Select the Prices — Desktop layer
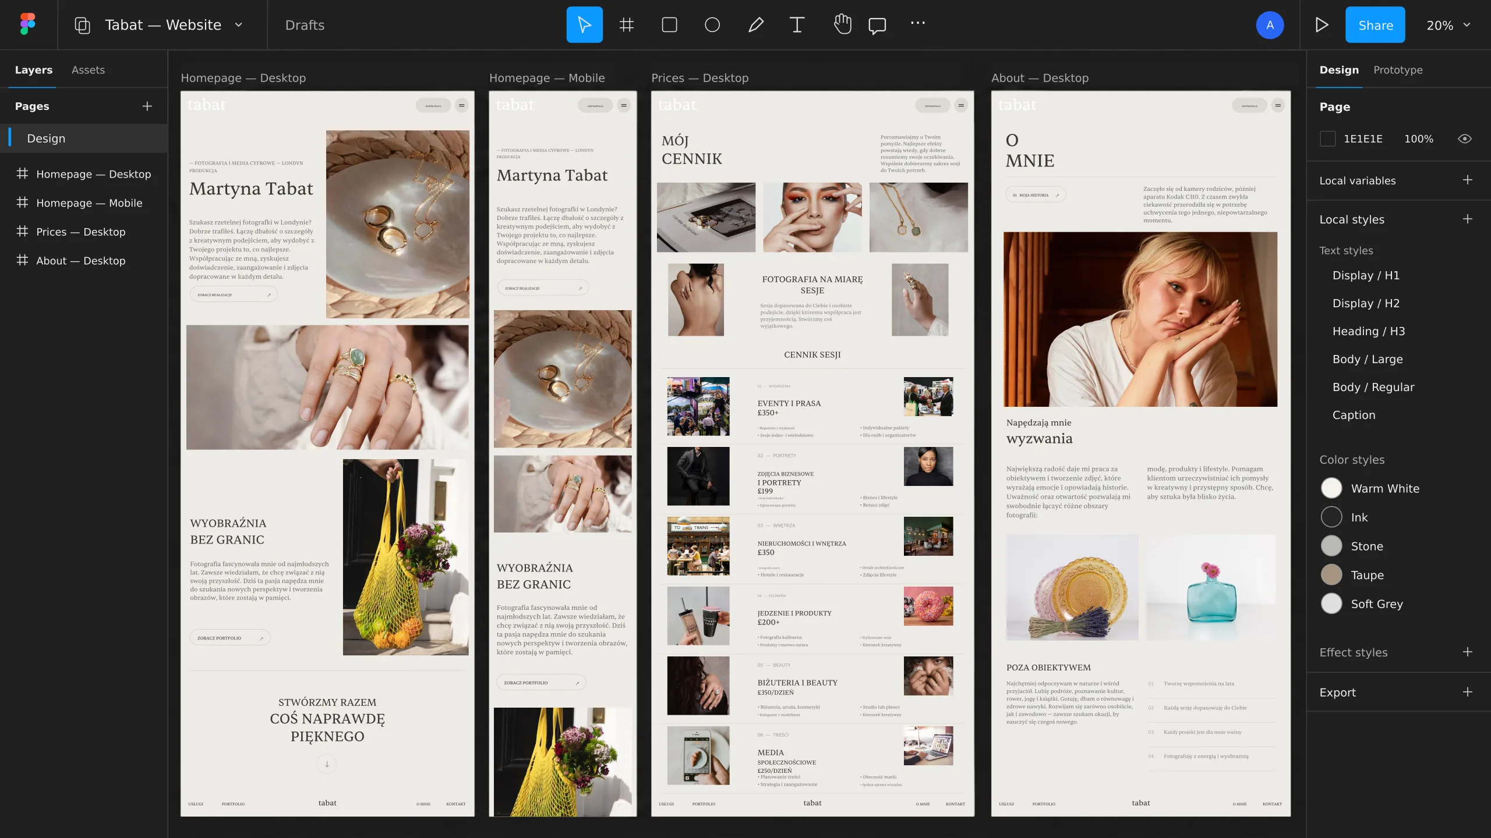The height and width of the screenshot is (838, 1491). pyautogui.click(x=84, y=232)
